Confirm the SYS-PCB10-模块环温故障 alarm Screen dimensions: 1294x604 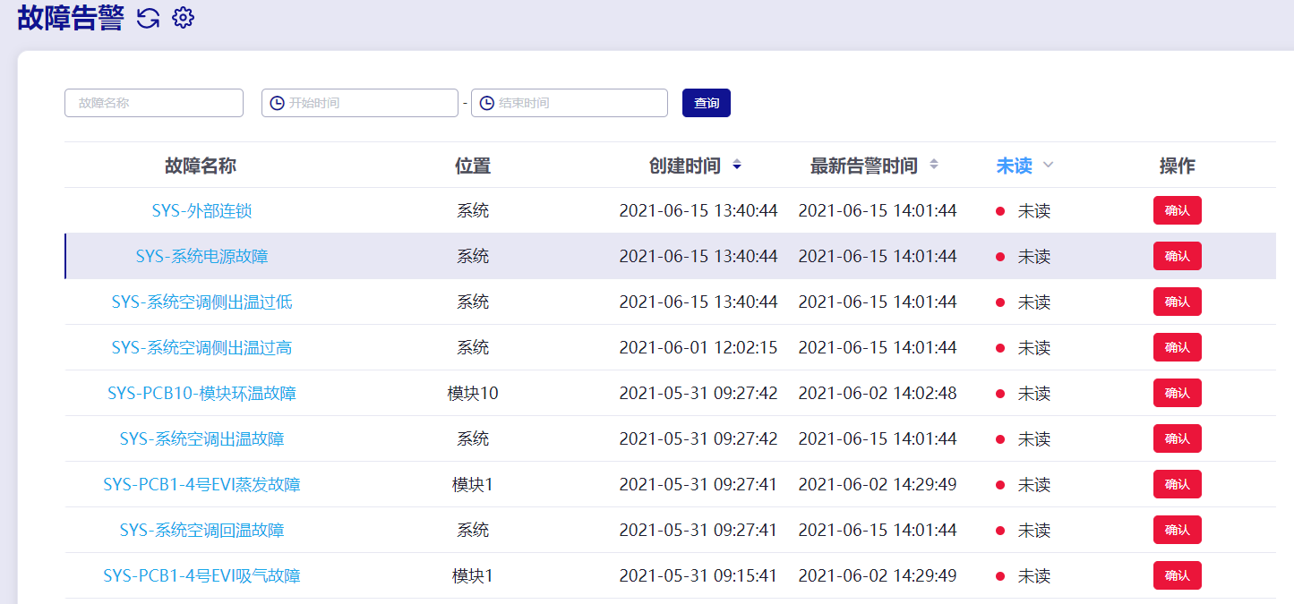tap(1177, 393)
